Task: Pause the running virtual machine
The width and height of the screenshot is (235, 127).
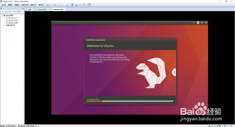Action: [48, 5]
